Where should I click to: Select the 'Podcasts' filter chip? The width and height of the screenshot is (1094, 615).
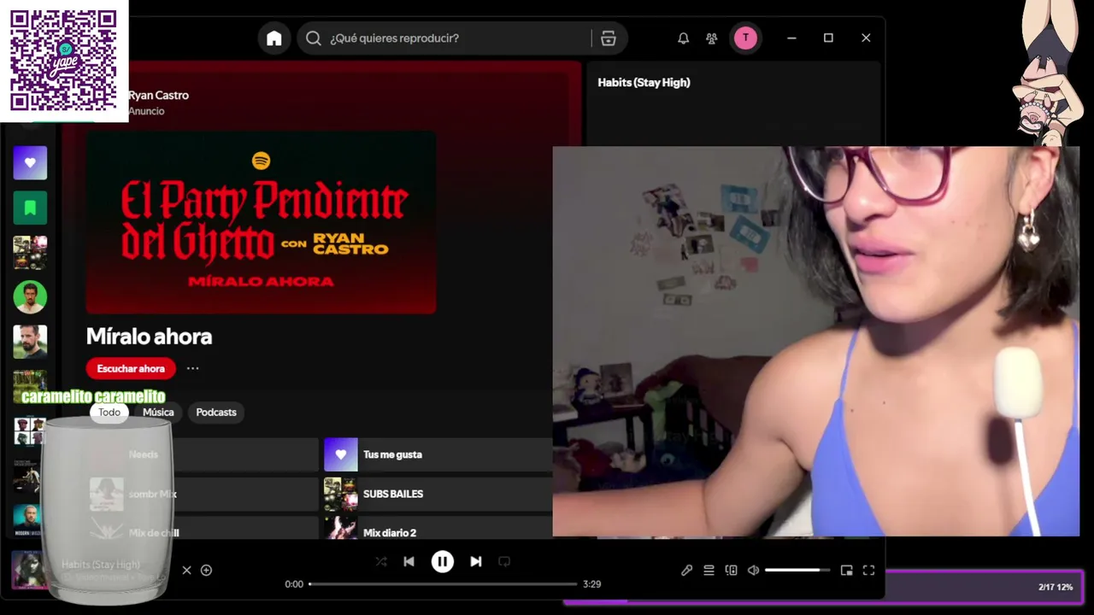(216, 413)
